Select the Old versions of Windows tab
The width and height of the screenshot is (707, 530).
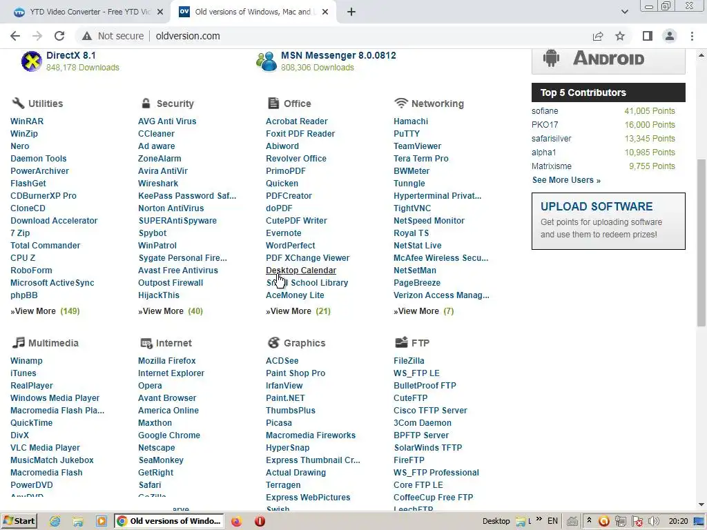pyautogui.click(x=253, y=12)
